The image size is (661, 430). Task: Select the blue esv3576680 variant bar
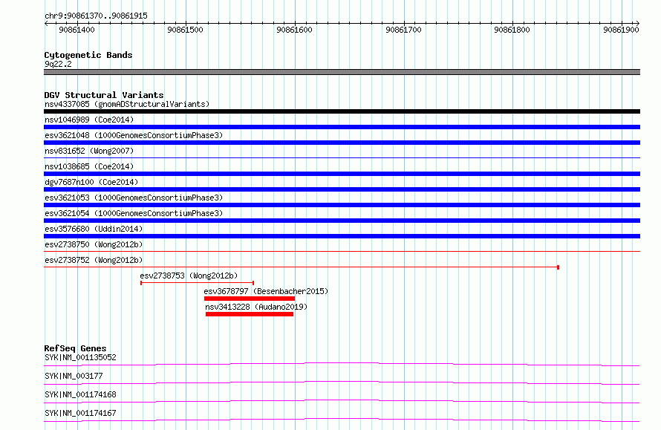pos(342,236)
